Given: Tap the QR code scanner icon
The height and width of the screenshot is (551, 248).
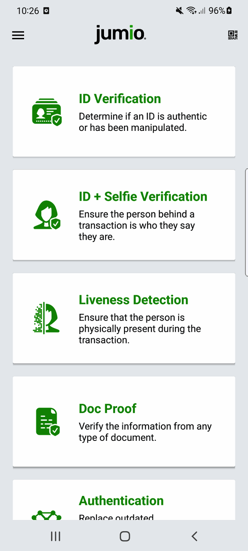Looking at the screenshot, I should [233, 35].
